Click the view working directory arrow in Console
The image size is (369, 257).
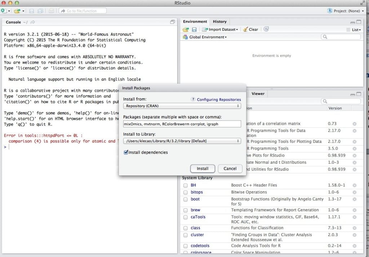tap(33, 22)
